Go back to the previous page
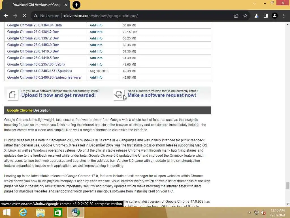Screen dimensions: 290x218 tap(6, 16)
